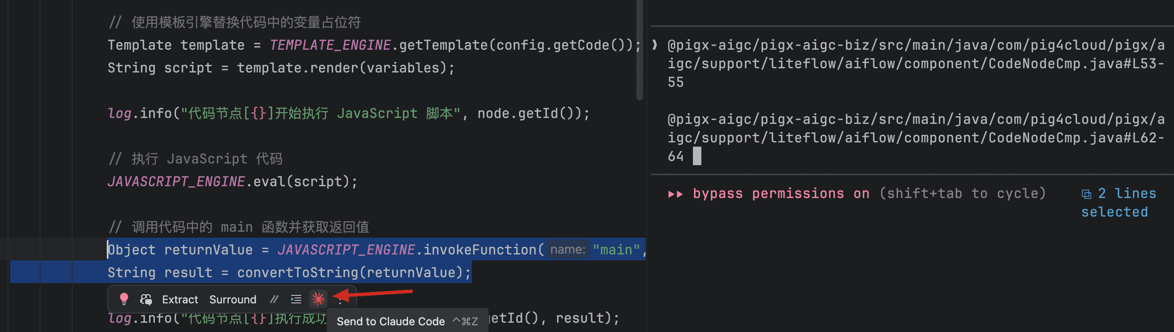Image resolution: width=1174 pixels, height=332 pixels.
Task: Click the Send to Claude Code starburst icon
Action: (318, 299)
